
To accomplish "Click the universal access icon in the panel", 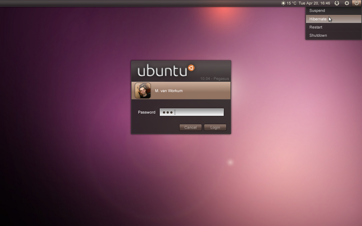I will click(337, 3).
